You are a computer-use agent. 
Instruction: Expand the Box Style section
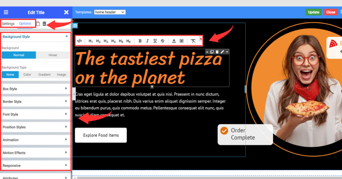(x=35, y=89)
